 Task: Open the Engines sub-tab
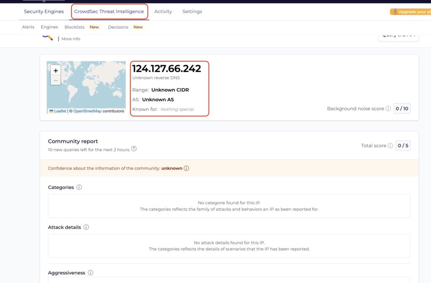coord(49,27)
